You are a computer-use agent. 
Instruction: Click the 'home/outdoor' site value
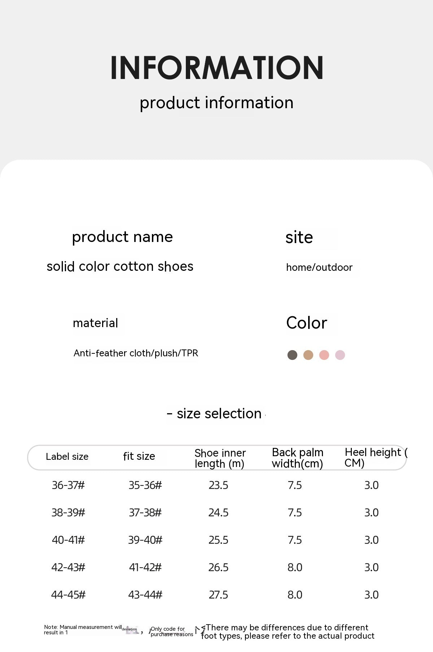319,268
